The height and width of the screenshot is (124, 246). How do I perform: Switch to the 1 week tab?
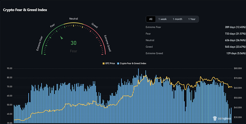coord(162,19)
